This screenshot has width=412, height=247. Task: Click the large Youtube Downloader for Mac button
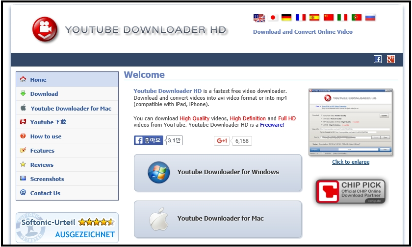[x=218, y=219]
